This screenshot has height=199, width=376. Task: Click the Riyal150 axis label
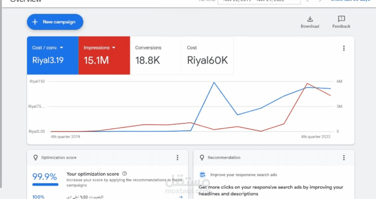tap(37, 82)
